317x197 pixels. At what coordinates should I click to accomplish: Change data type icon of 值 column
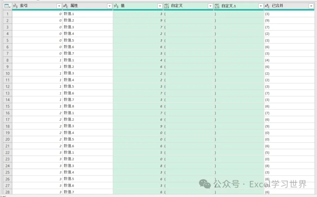(116, 6)
